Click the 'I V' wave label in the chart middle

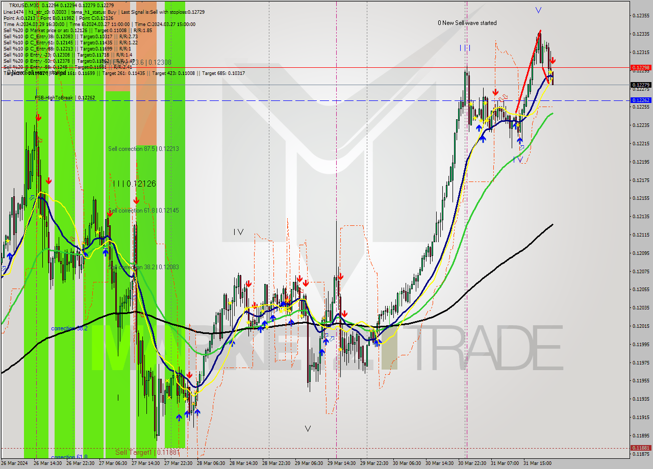[x=238, y=232]
